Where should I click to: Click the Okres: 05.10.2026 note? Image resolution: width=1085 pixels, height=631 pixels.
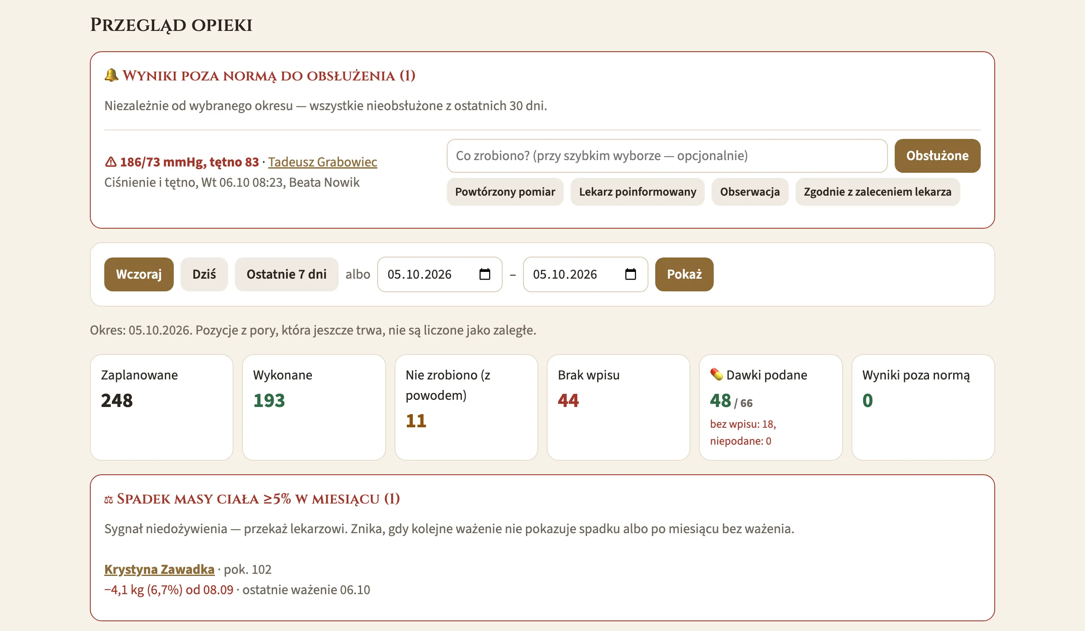[x=313, y=330]
